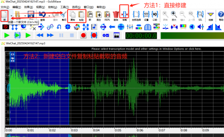The width and height of the screenshot is (224, 137).
Task: Open the control window layout icon
Action: click(x=117, y=35)
